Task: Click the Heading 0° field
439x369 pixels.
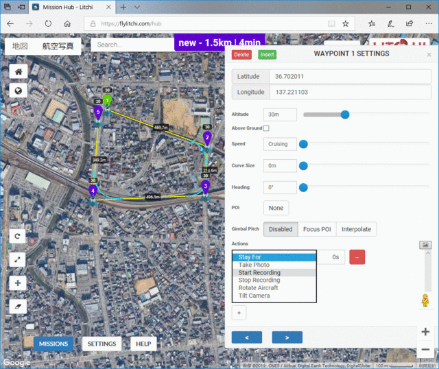Action: (280, 187)
